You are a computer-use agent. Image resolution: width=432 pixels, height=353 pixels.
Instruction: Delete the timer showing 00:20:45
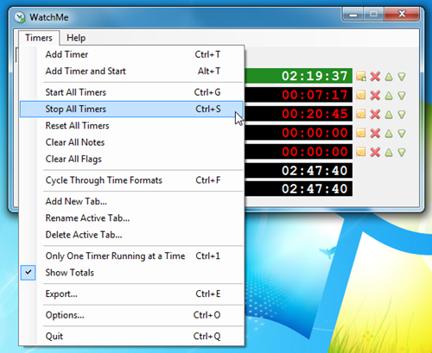point(375,114)
